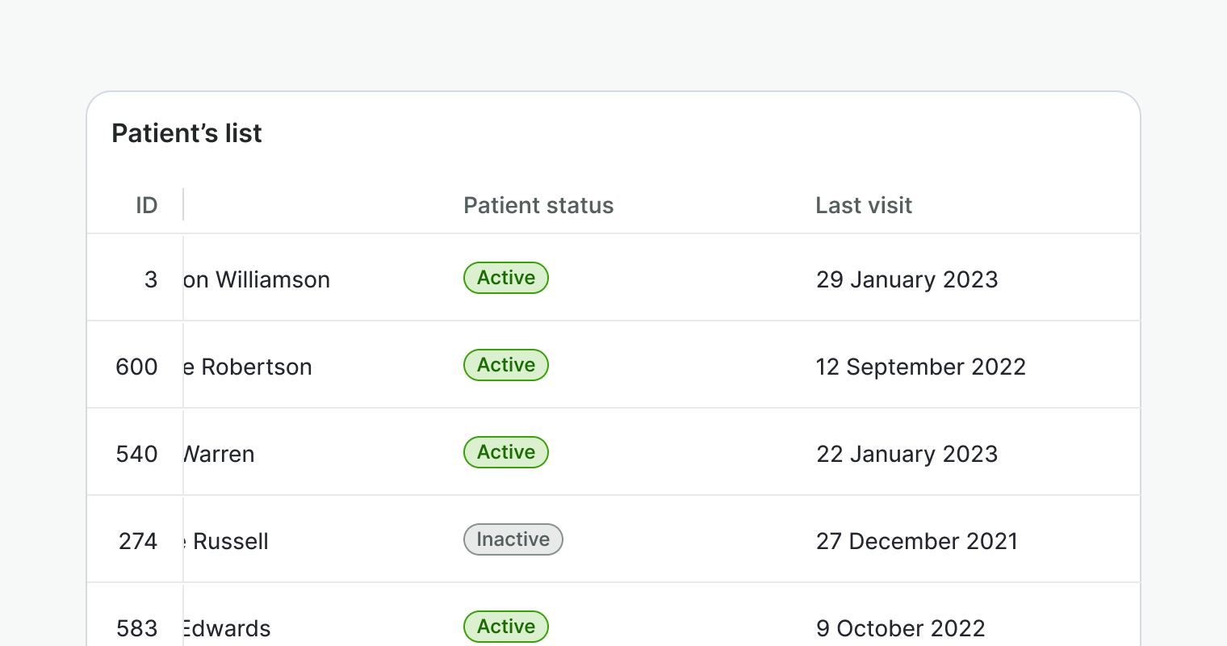
Task: Click the 22 January 2023 date
Action: click(x=907, y=454)
